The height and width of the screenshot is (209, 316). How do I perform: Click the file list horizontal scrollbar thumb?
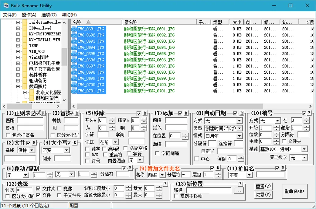(169, 106)
